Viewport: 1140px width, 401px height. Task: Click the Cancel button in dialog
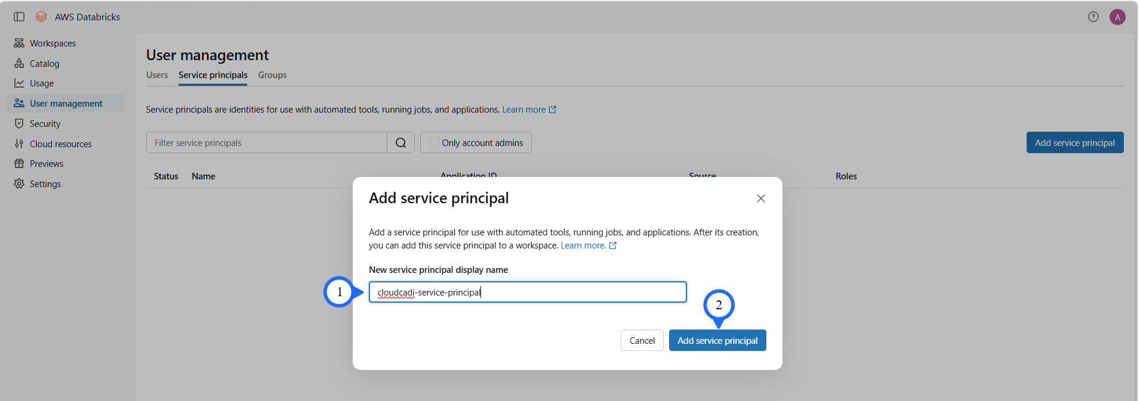[x=642, y=340]
